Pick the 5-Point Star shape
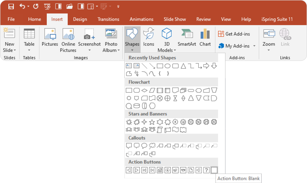 (x=152, y=122)
